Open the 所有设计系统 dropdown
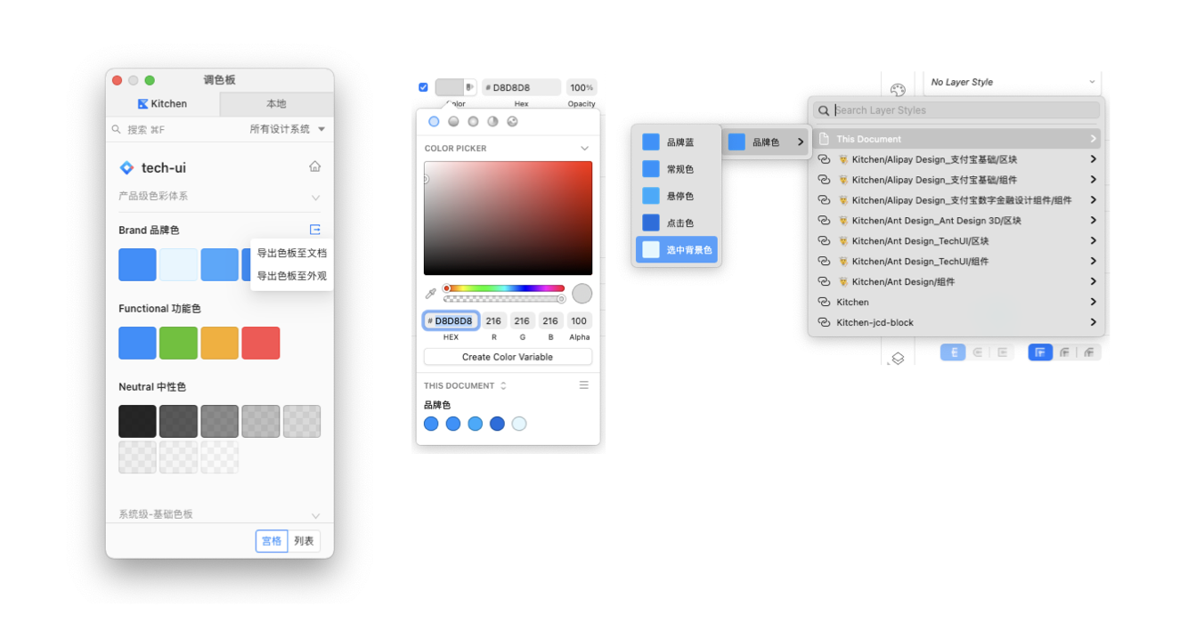 pyautogui.click(x=287, y=129)
